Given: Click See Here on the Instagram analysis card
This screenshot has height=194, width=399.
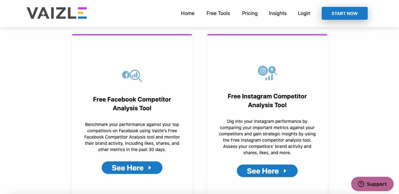Looking at the screenshot, I should 267,171.
